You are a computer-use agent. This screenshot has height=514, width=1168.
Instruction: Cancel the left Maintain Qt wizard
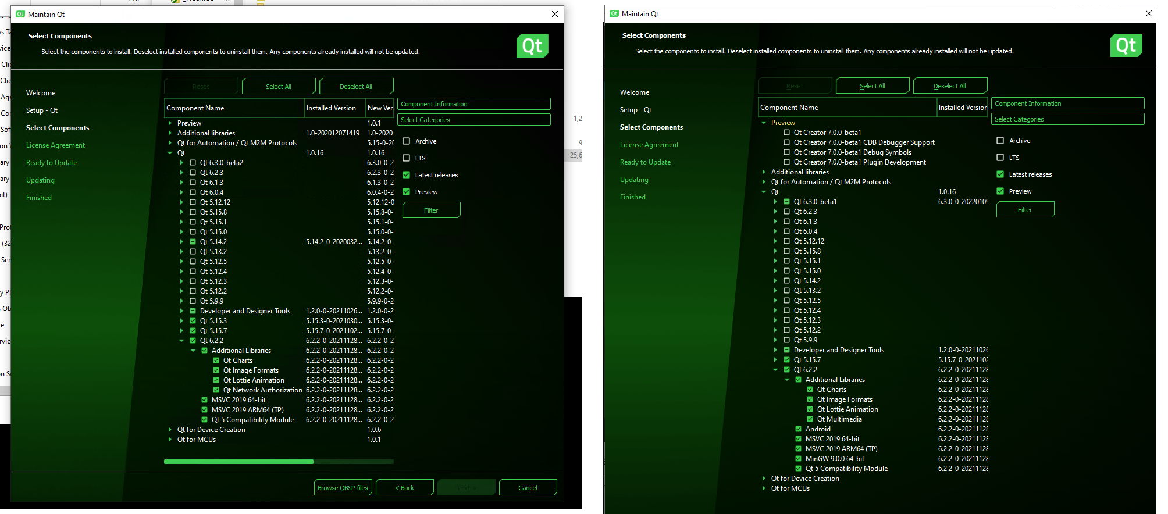[x=528, y=488]
